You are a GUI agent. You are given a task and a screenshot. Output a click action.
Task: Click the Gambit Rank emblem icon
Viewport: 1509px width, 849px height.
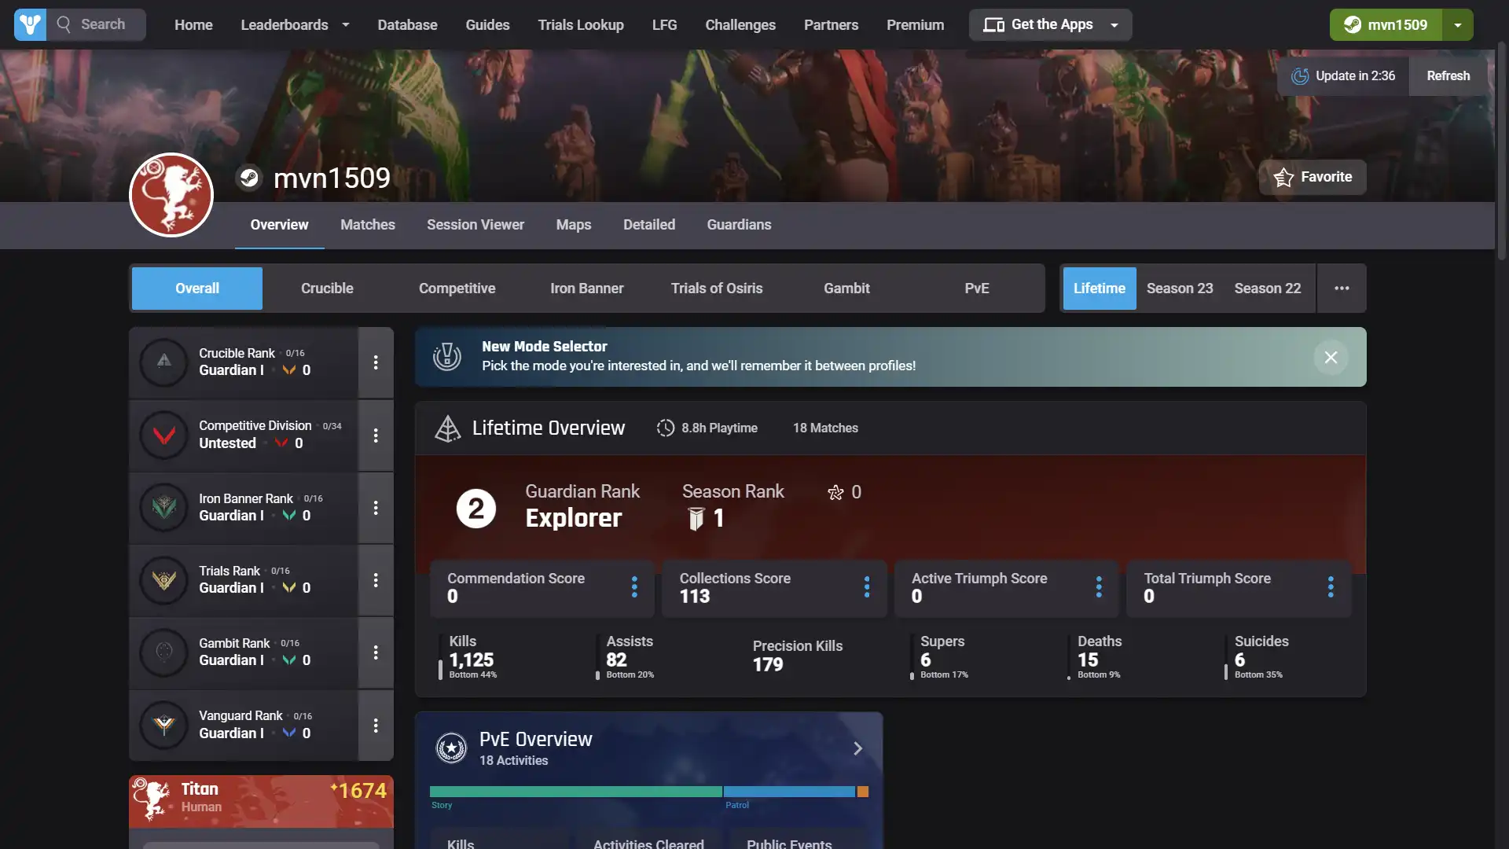coord(164,652)
